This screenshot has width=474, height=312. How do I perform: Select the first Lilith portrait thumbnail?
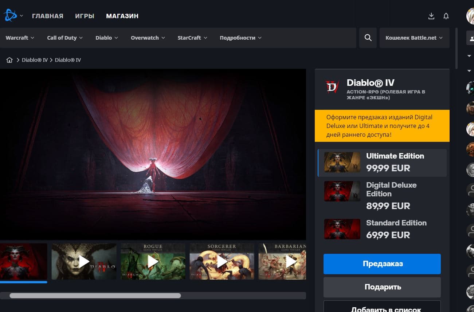[23, 261]
